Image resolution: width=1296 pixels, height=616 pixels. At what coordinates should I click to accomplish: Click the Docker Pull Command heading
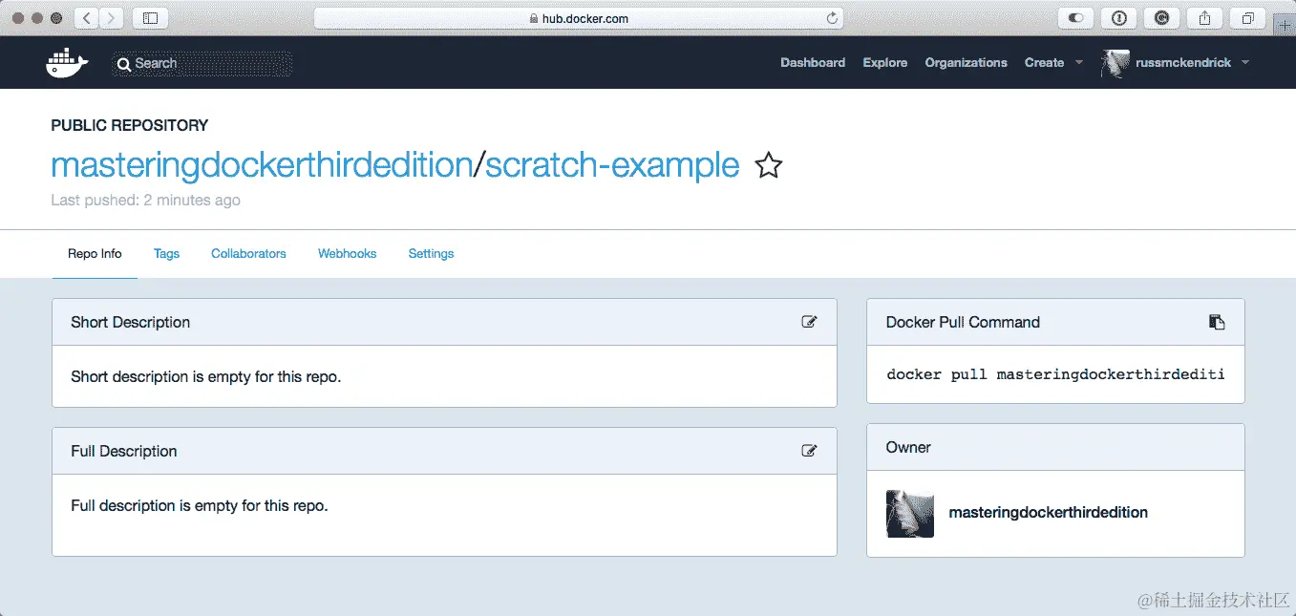tap(963, 322)
